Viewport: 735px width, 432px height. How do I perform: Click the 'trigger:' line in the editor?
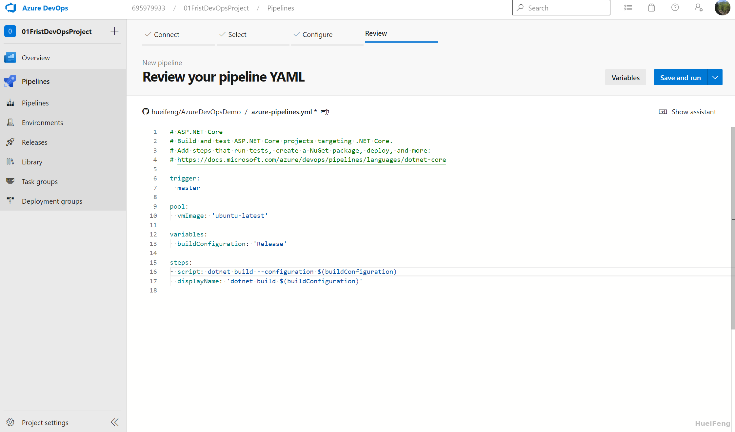[185, 178]
